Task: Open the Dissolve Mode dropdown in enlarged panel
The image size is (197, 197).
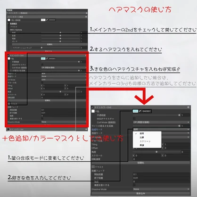Action: pos(161,189)
